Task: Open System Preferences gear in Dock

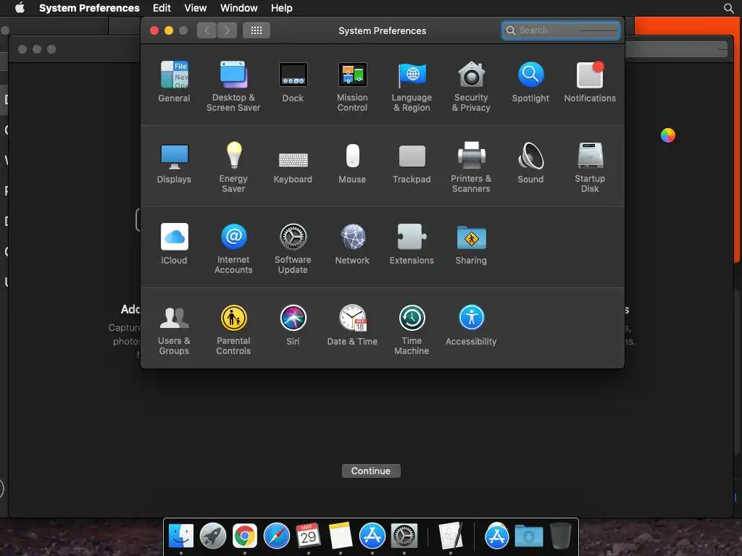Action: point(404,536)
